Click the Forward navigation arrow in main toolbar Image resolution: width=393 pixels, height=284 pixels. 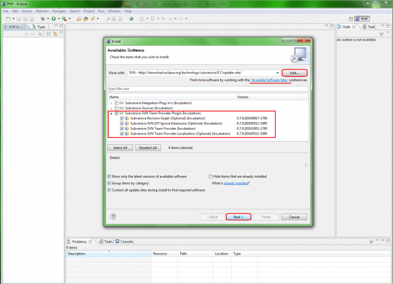pos(181,19)
